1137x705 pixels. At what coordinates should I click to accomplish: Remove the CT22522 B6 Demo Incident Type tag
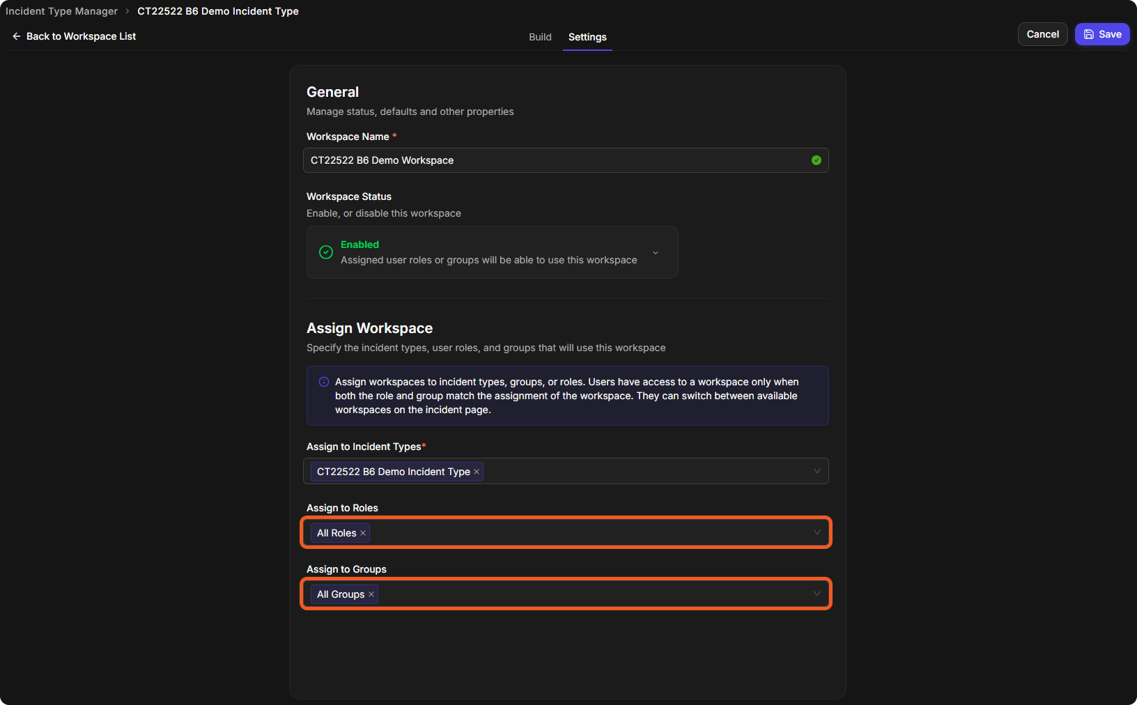pyautogui.click(x=477, y=472)
